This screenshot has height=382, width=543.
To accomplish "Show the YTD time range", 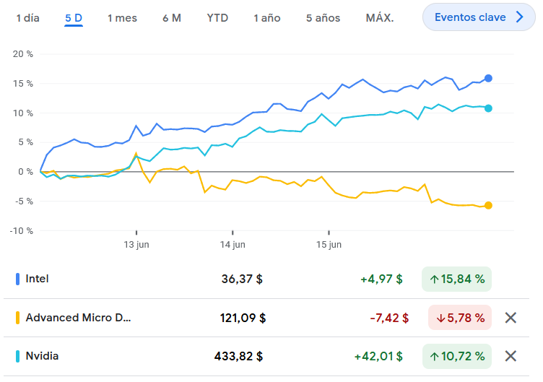I will [x=217, y=18].
